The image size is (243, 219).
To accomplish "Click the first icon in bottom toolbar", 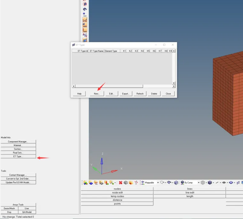I will click(x=85, y=183).
